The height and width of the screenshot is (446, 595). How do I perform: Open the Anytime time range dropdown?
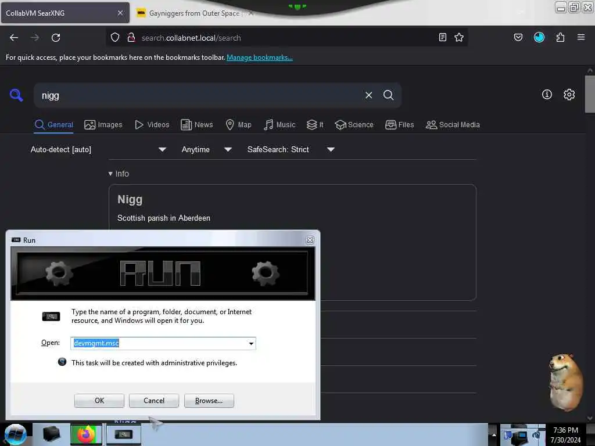[x=206, y=149]
